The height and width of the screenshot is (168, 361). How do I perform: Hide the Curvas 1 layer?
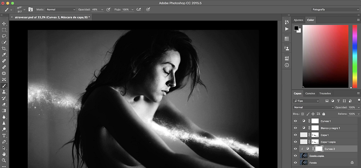point(295,121)
